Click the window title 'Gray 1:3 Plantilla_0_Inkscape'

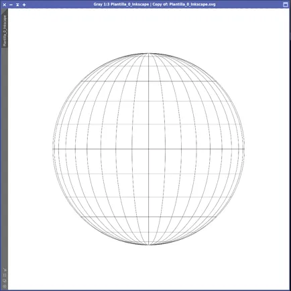pyautogui.click(x=121, y=4)
